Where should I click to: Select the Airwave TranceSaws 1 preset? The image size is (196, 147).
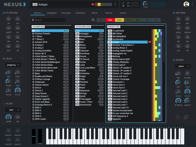click(127, 45)
